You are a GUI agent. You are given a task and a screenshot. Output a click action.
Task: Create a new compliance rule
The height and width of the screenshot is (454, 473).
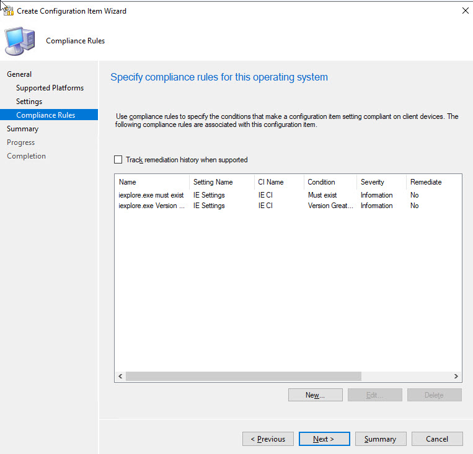(315, 395)
